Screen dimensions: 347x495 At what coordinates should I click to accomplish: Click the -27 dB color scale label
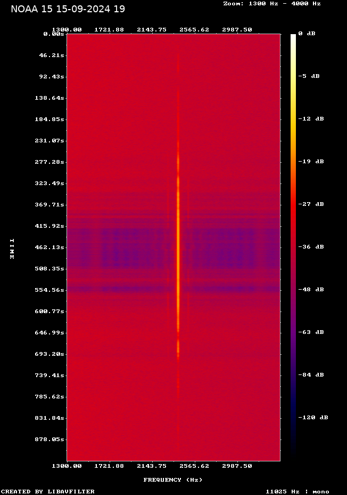[x=311, y=204]
